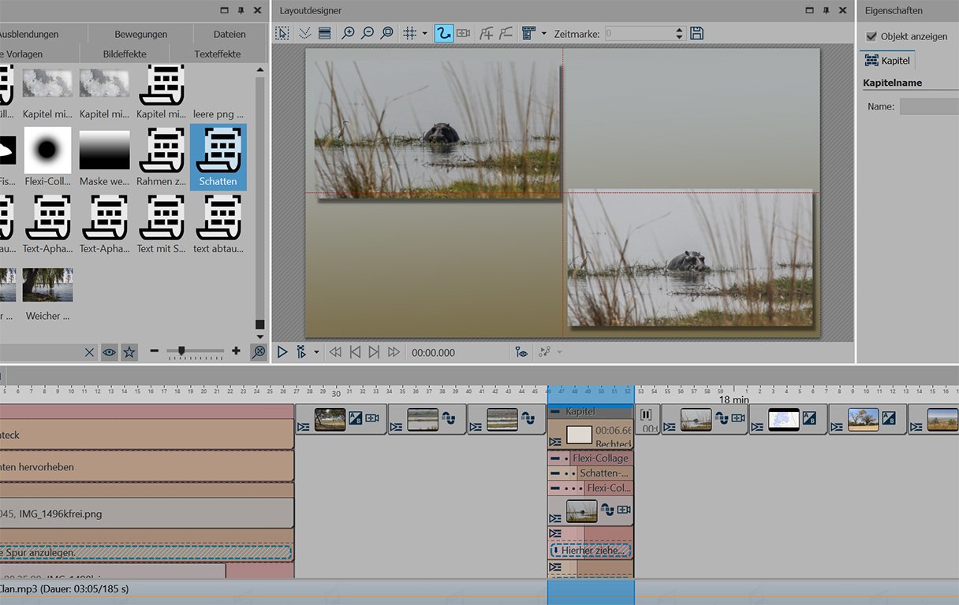Click the Kapitelname Name input field

coord(929,106)
